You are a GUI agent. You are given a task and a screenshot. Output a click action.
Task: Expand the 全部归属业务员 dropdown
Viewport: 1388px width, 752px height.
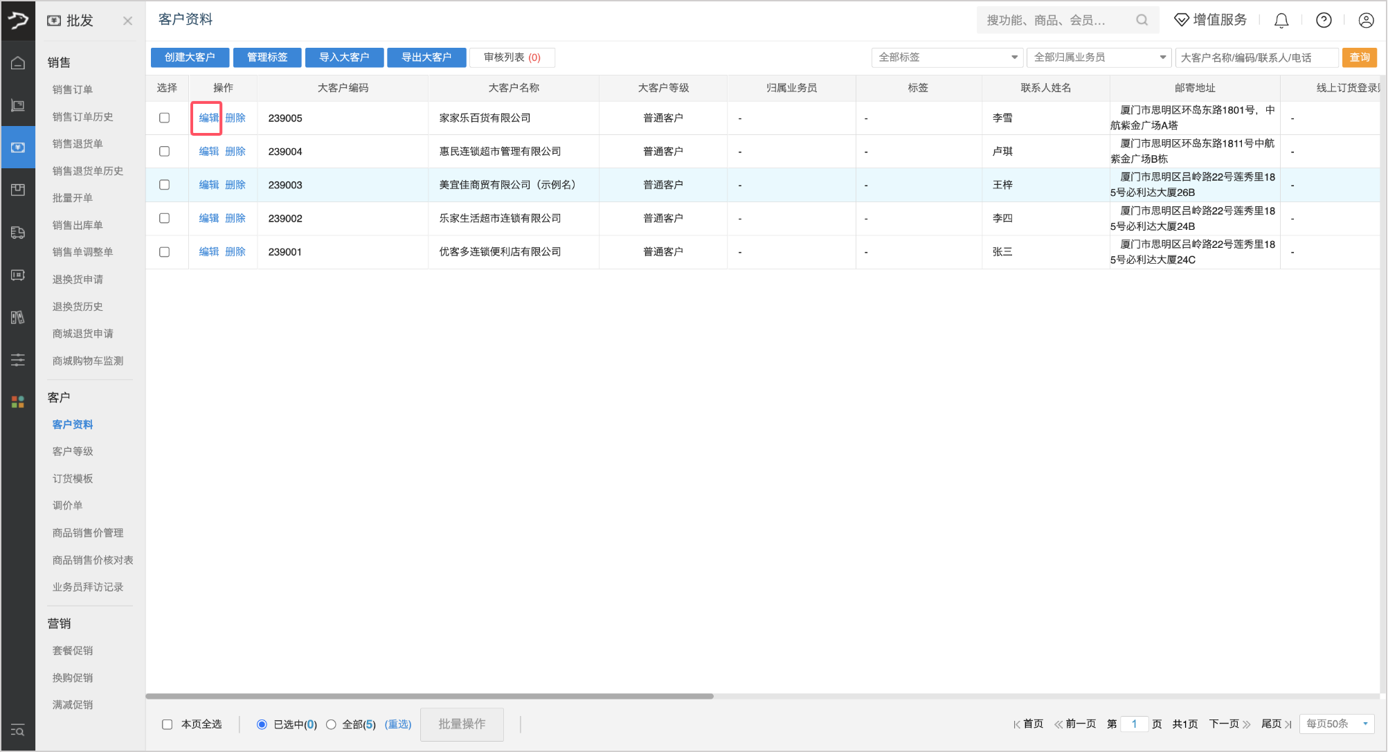tap(1099, 57)
